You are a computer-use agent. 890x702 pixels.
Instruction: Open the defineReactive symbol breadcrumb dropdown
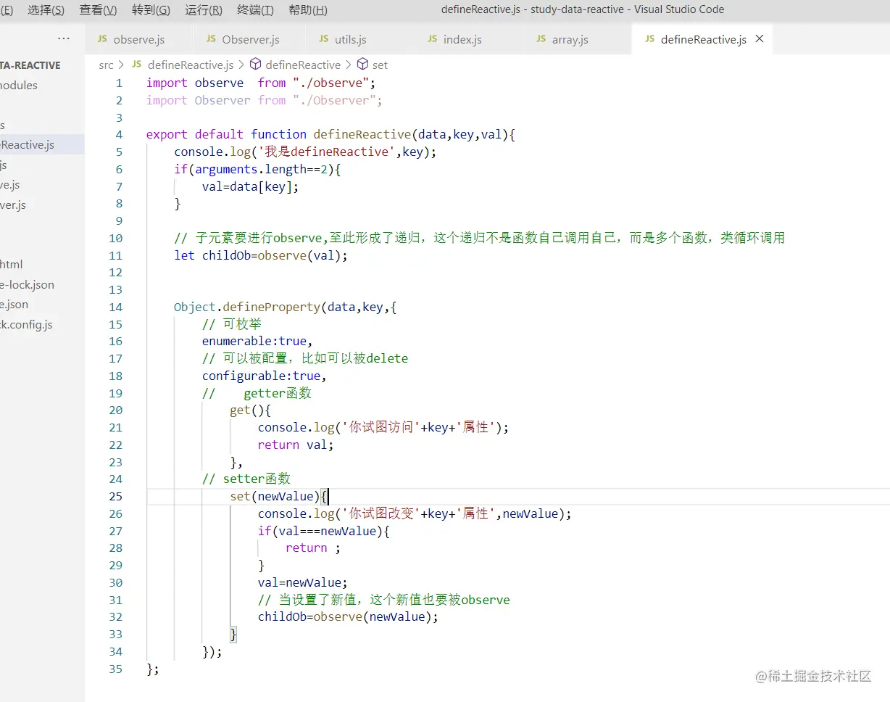click(x=303, y=65)
